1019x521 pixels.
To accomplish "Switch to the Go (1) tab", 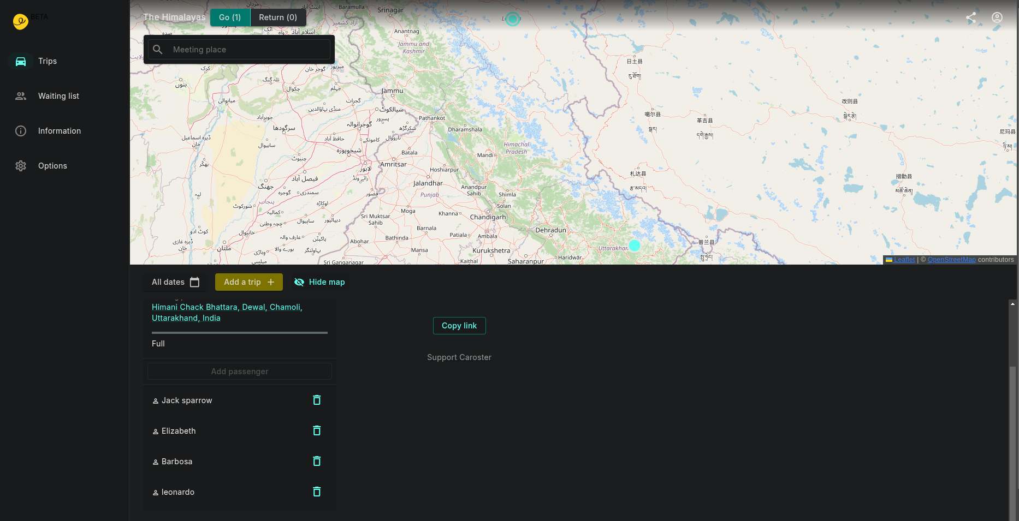I will pyautogui.click(x=230, y=17).
